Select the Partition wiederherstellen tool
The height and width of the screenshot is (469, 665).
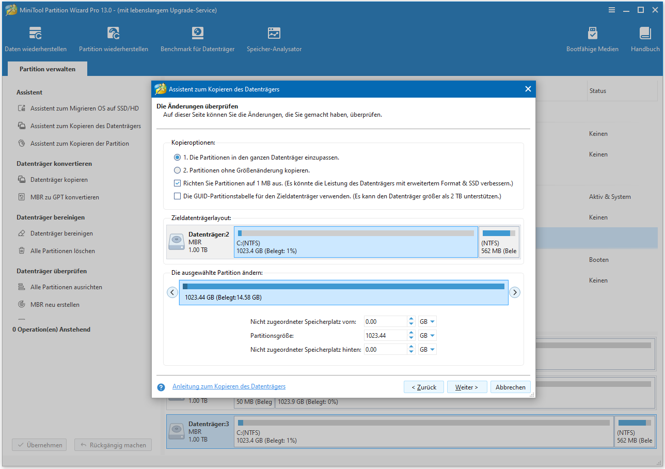[x=113, y=37]
